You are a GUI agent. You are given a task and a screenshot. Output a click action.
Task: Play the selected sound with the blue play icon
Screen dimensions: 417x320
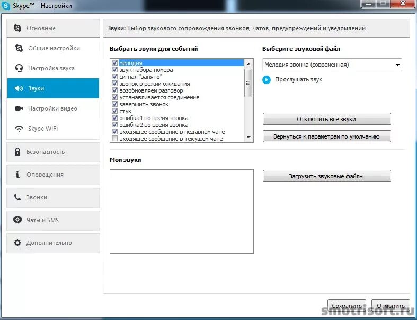(x=267, y=80)
